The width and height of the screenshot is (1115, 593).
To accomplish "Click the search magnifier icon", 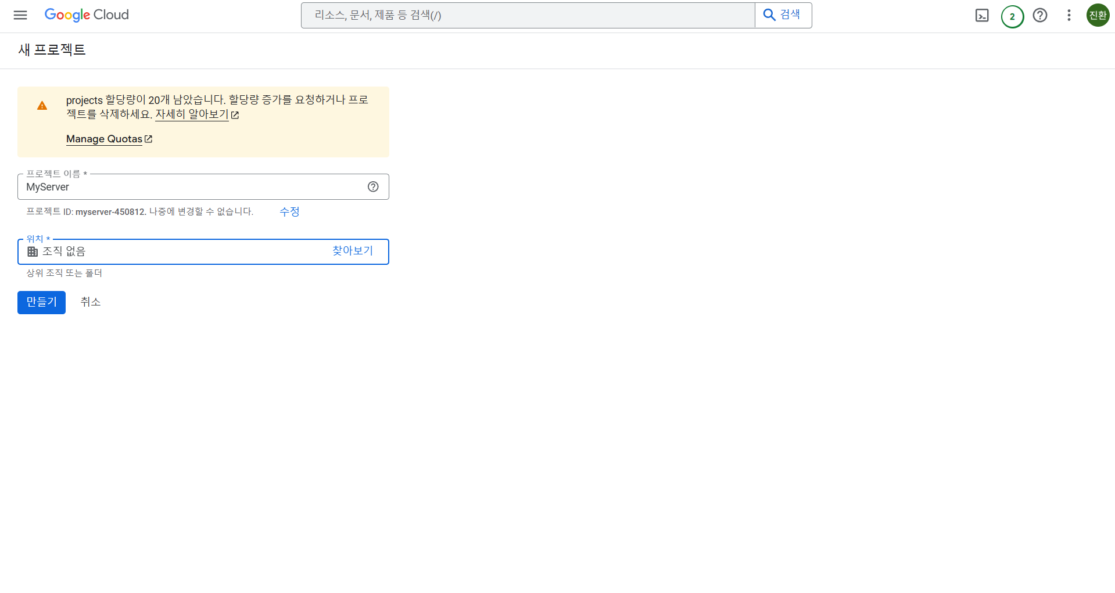I will click(x=769, y=15).
